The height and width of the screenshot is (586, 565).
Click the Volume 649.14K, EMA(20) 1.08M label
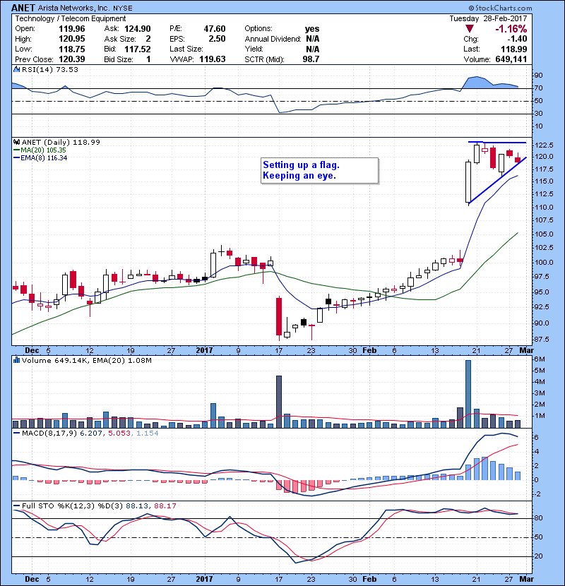[x=87, y=361]
